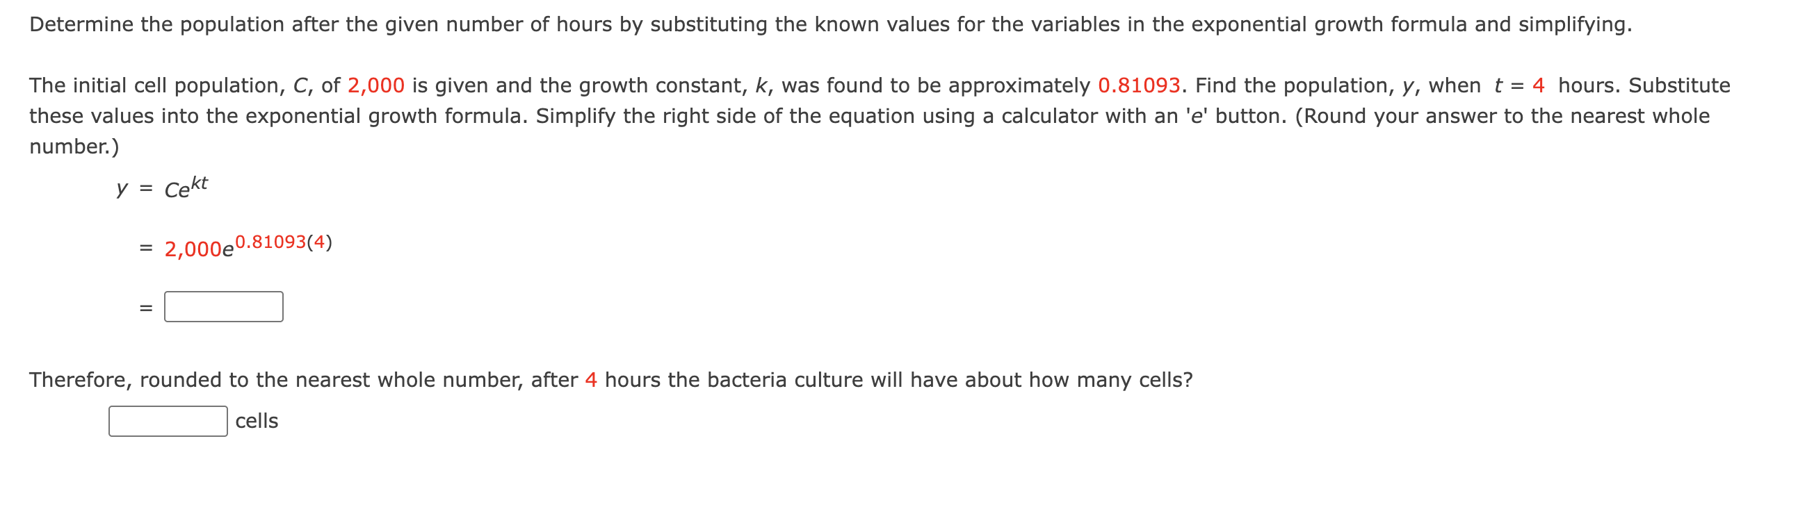Image resolution: width=1798 pixels, height=507 pixels.
Task: Select the red value 2,000 in the text
Action: pos(375,87)
